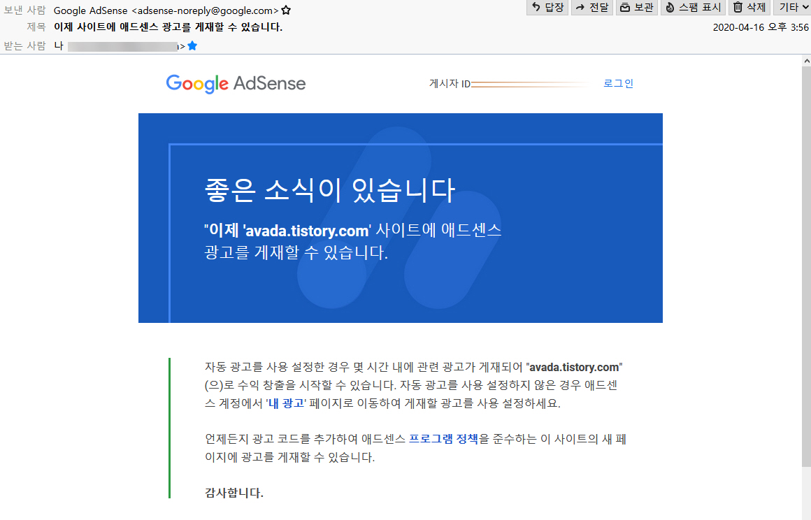Click the 전달 (Forward) button
Viewport: 811px width, 520px height.
591,7
